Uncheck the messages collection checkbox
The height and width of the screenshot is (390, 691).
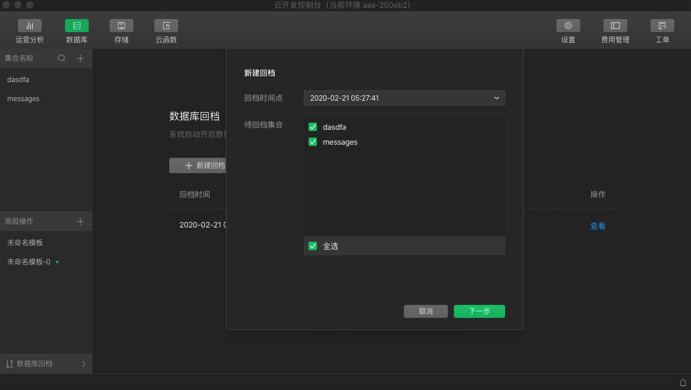coord(313,142)
